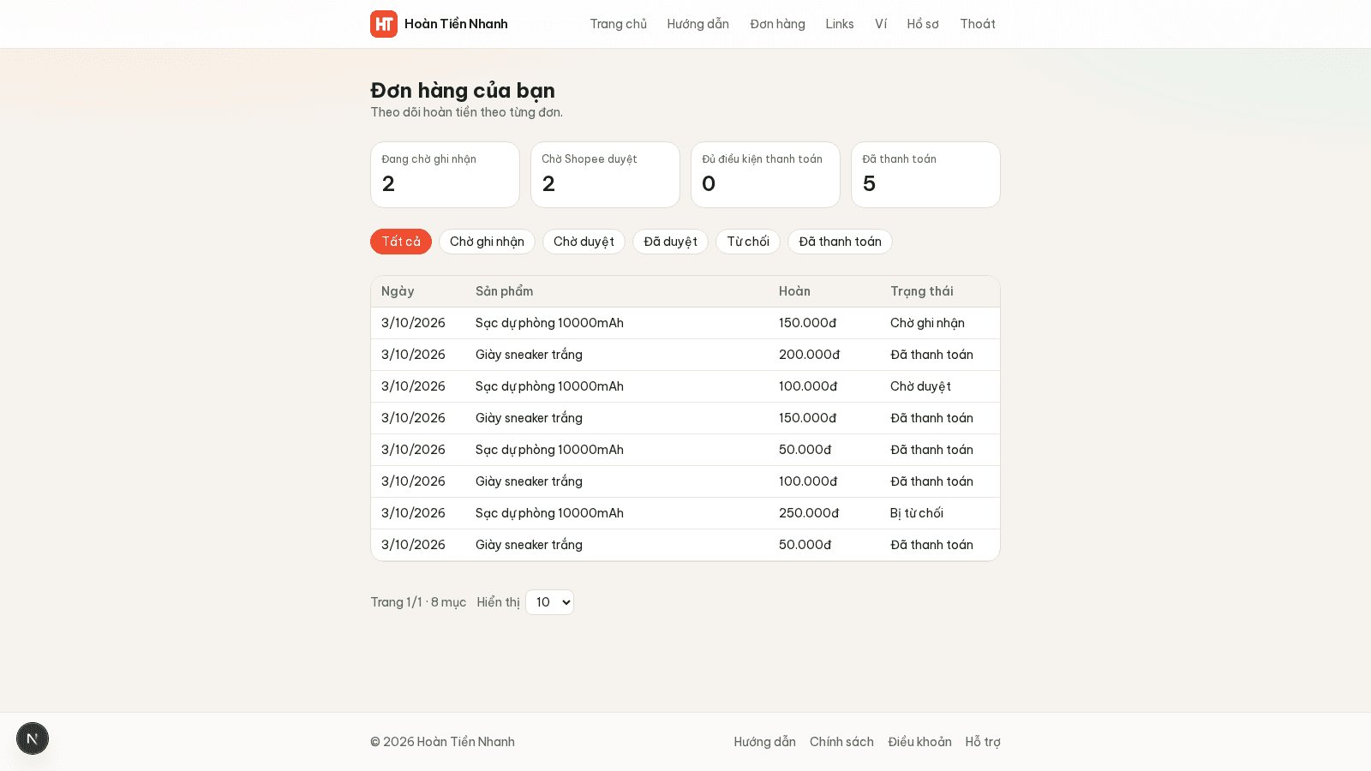Click the Đã thanh toán summary card

(925, 175)
